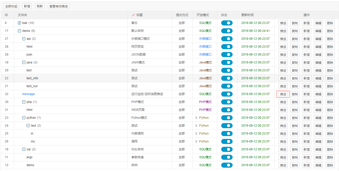Image resolution: width=339 pixels, height=171 pixels.
Task: Click timestamp 2019-09-12 00:24:41
Action: tap(255, 31)
